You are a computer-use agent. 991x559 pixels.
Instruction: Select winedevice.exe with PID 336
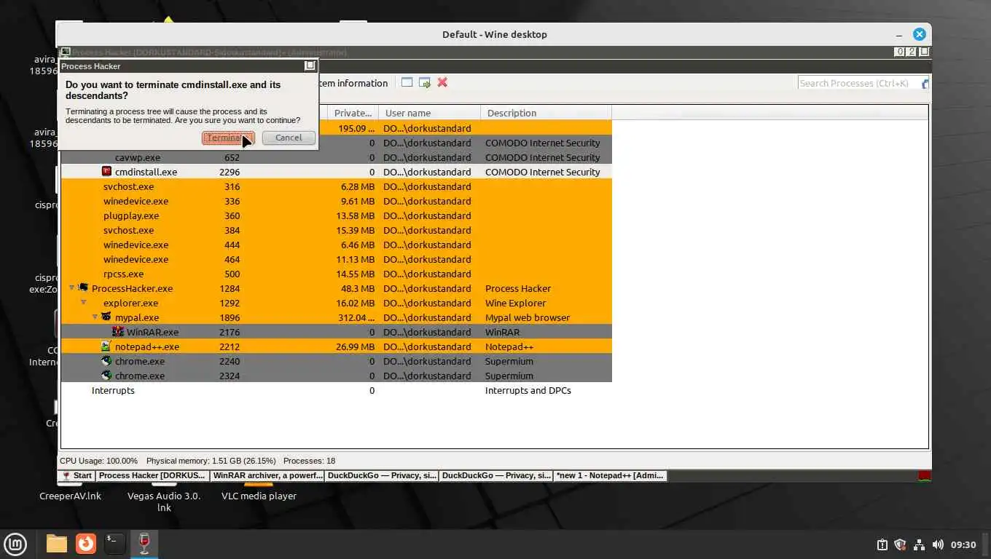click(x=336, y=201)
